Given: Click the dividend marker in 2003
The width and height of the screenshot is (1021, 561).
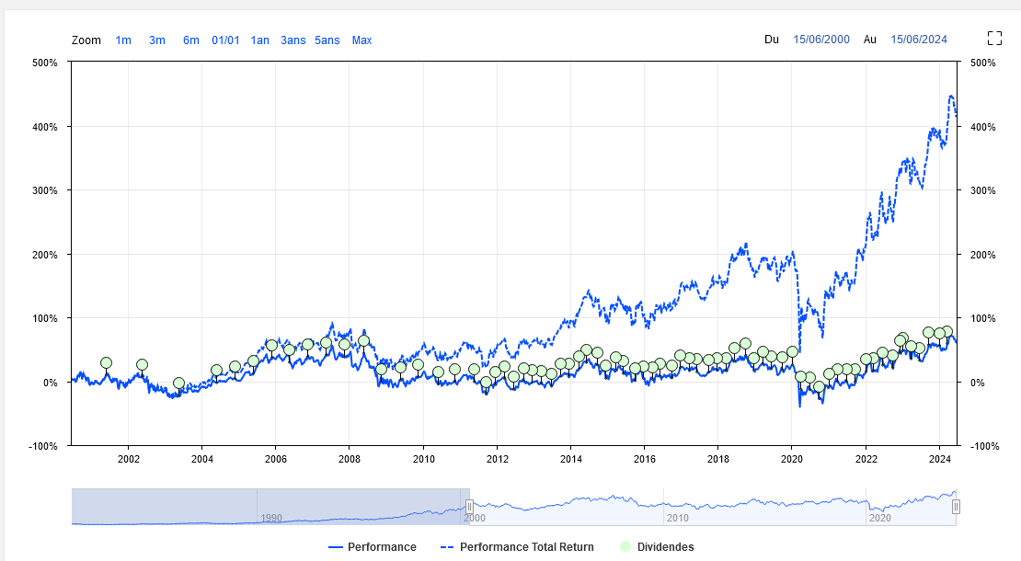Looking at the screenshot, I should click(178, 384).
